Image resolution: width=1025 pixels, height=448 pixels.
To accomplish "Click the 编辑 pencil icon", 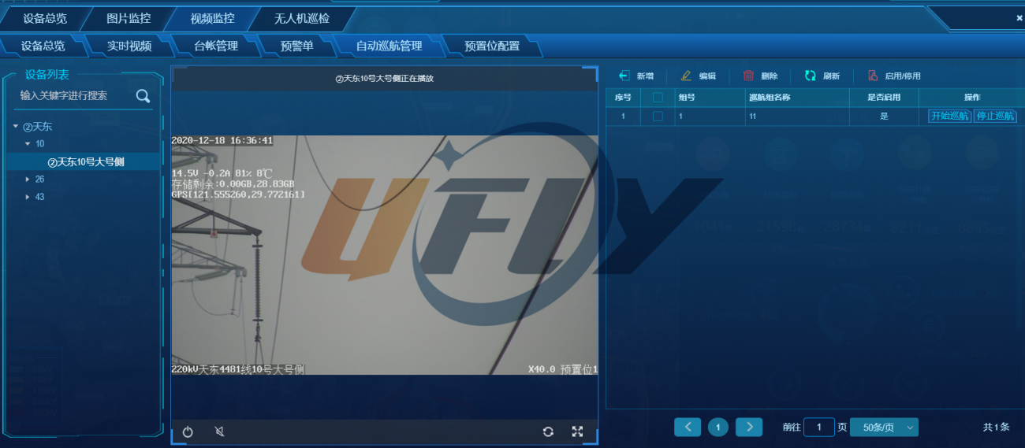I will tap(686, 76).
